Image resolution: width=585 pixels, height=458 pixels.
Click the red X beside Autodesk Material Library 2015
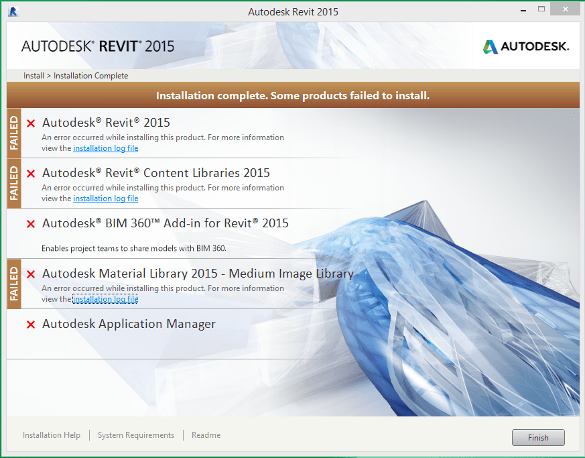point(31,274)
